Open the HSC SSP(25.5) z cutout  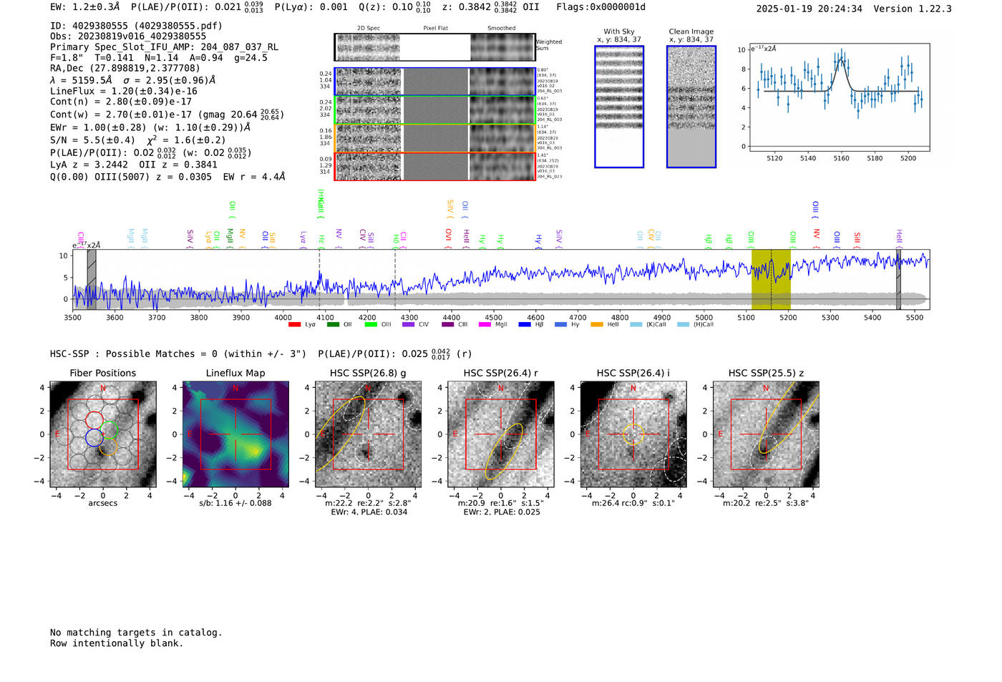tap(766, 434)
